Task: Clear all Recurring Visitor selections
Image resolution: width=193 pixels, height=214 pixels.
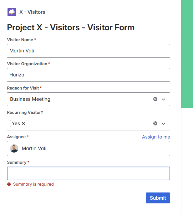Action: 155,124
